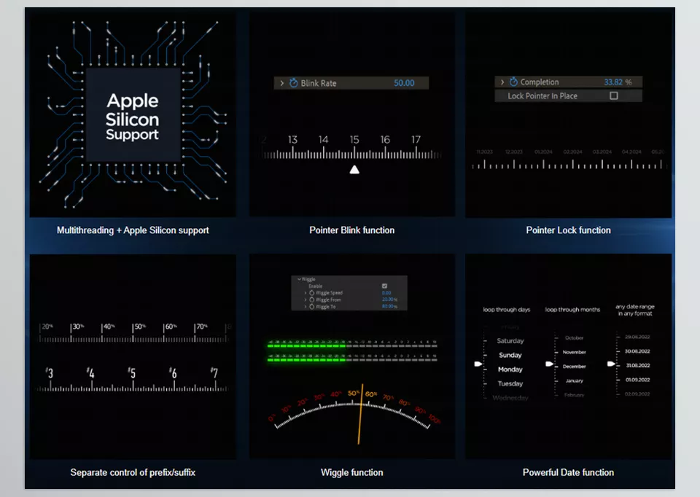Click the orange needle on the arc gauge

point(360,414)
